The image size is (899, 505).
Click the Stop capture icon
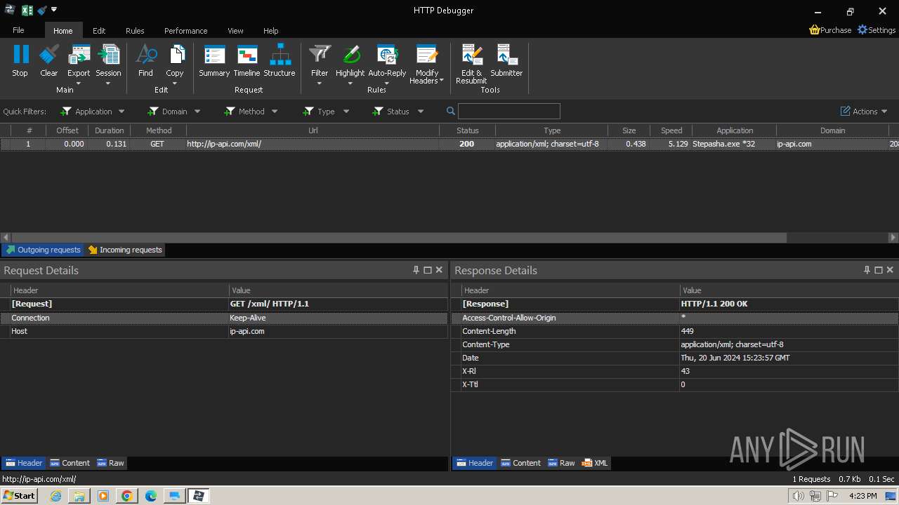coord(20,55)
